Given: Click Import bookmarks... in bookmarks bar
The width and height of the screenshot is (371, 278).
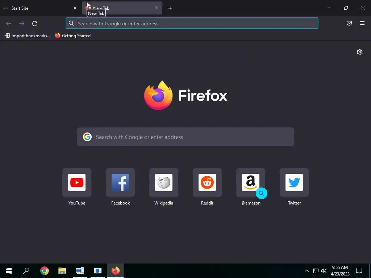Looking at the screenshot, I should tap(28, 36).
